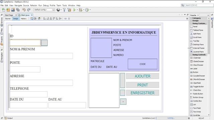Click the Palette vertical scrollbar
The height and width of the screenshot is (120, 214).
(209, 67)
